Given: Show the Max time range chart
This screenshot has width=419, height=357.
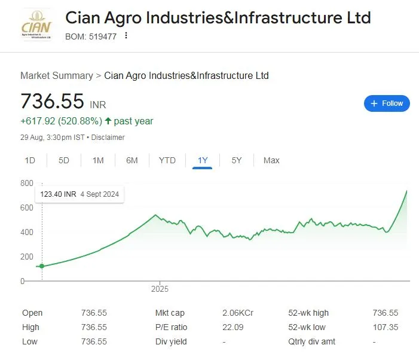Looking at the screenshot, I should click(271, 160).
